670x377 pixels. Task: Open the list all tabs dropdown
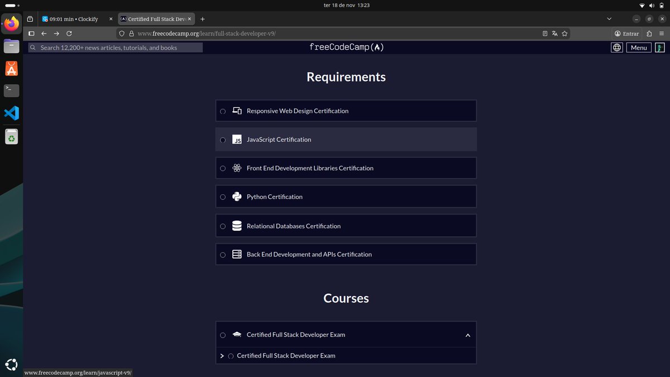609,18
